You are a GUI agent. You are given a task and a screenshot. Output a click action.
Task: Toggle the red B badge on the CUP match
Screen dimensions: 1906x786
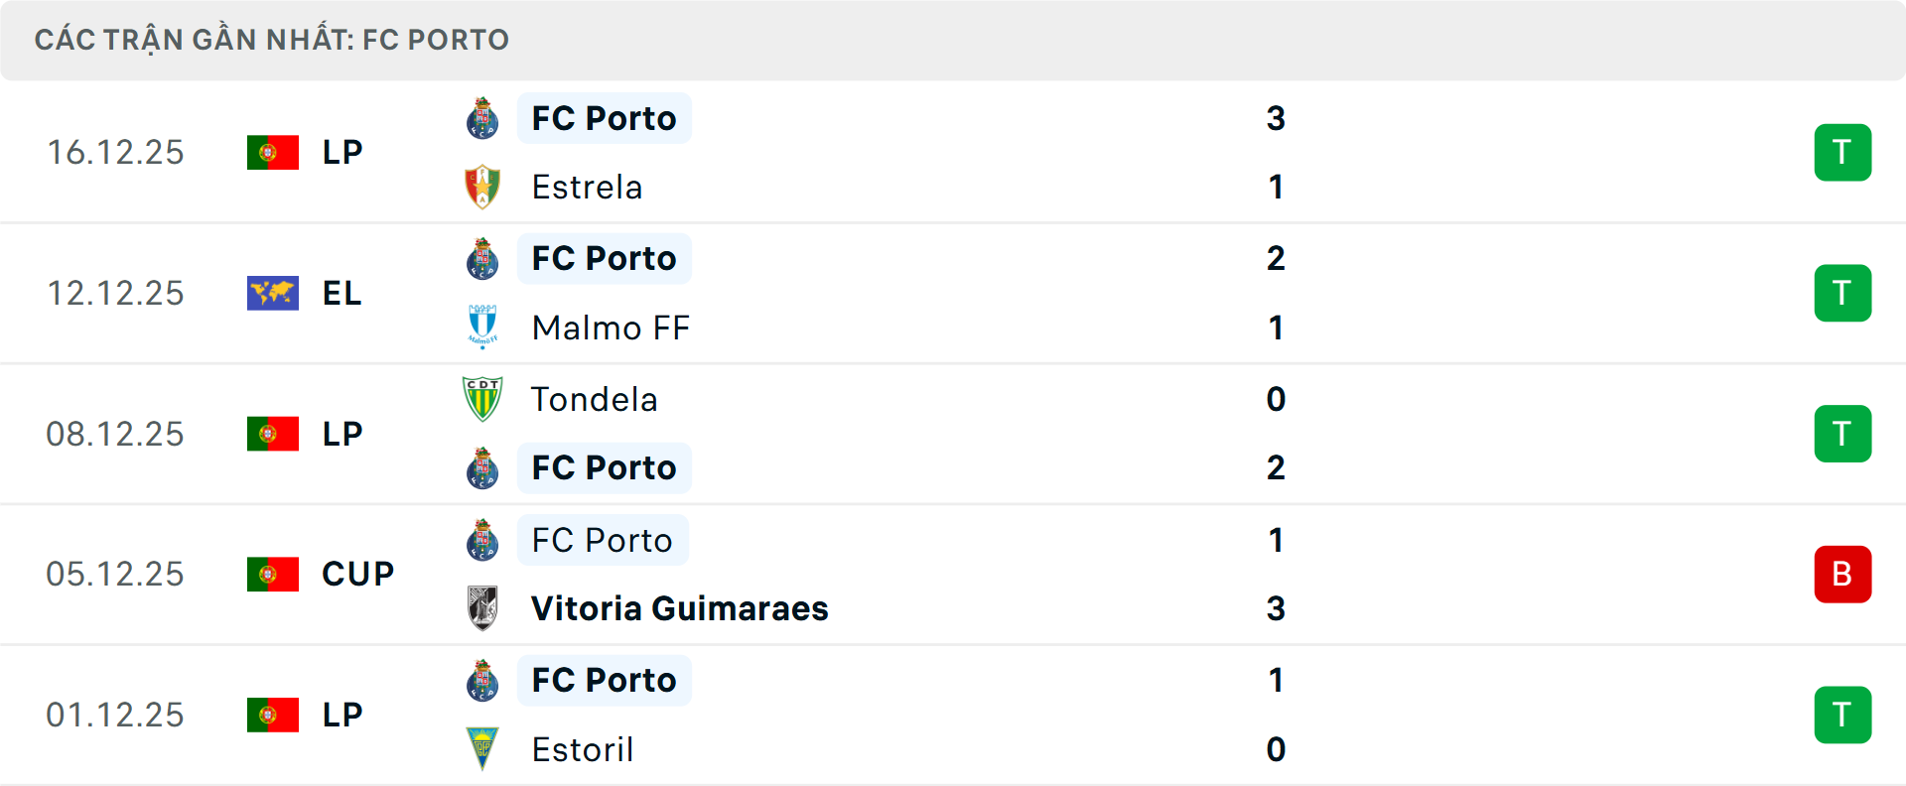click(1843, 574)
